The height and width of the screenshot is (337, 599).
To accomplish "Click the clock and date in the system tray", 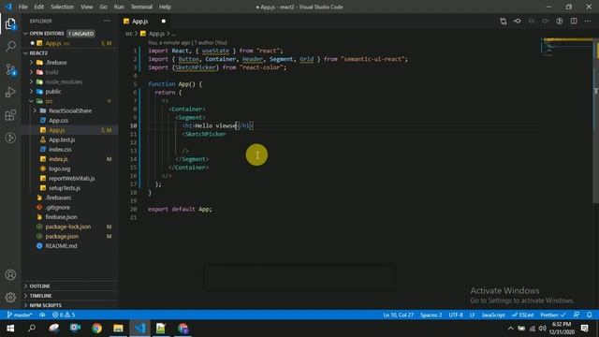I will [562, 329].
